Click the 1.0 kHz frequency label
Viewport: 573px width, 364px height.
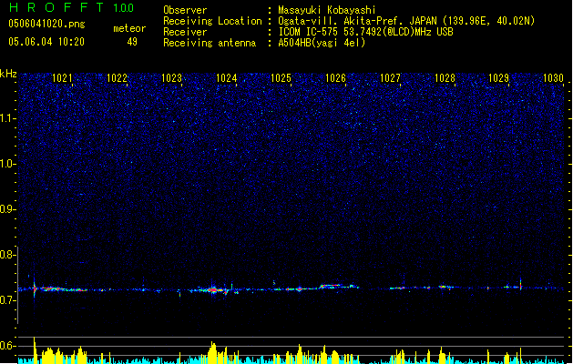click(7, 164)
